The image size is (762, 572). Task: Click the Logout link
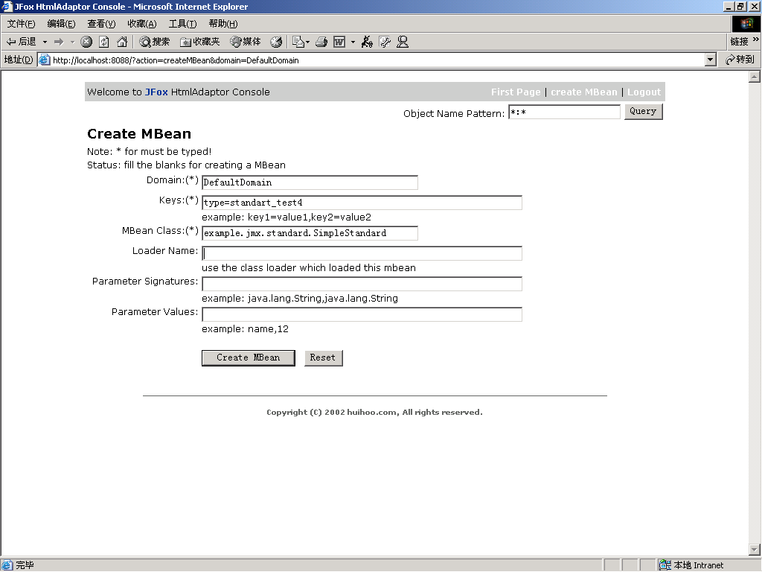[644, 92]
